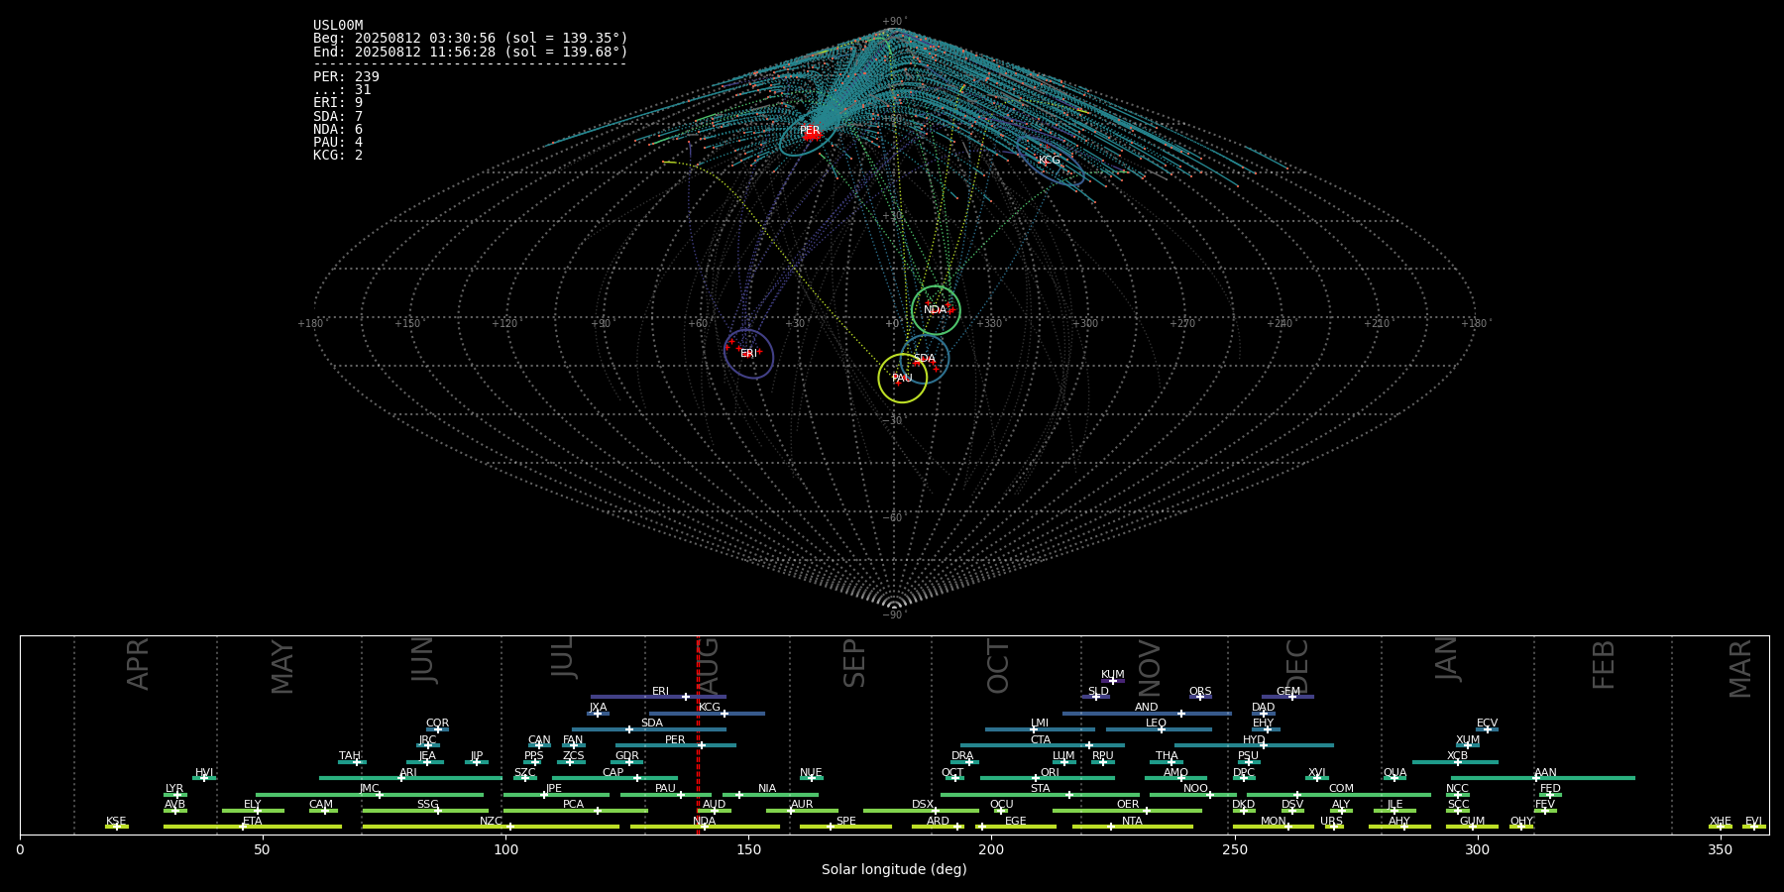Image resolution: width=1784 pixels, height=892 pixels.
Task: Click the +90° north pole label
Action: (x=894, y=22)
